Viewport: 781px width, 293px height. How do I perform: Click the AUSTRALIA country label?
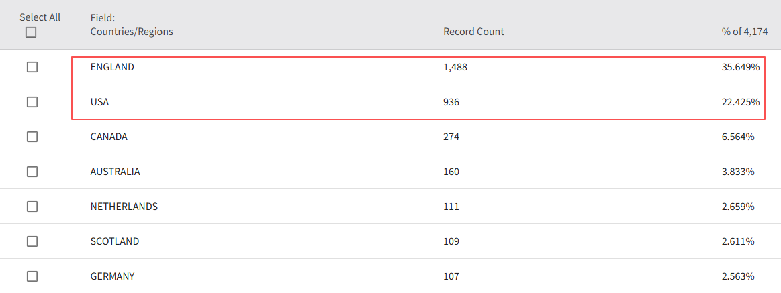[x=115, y=172]
